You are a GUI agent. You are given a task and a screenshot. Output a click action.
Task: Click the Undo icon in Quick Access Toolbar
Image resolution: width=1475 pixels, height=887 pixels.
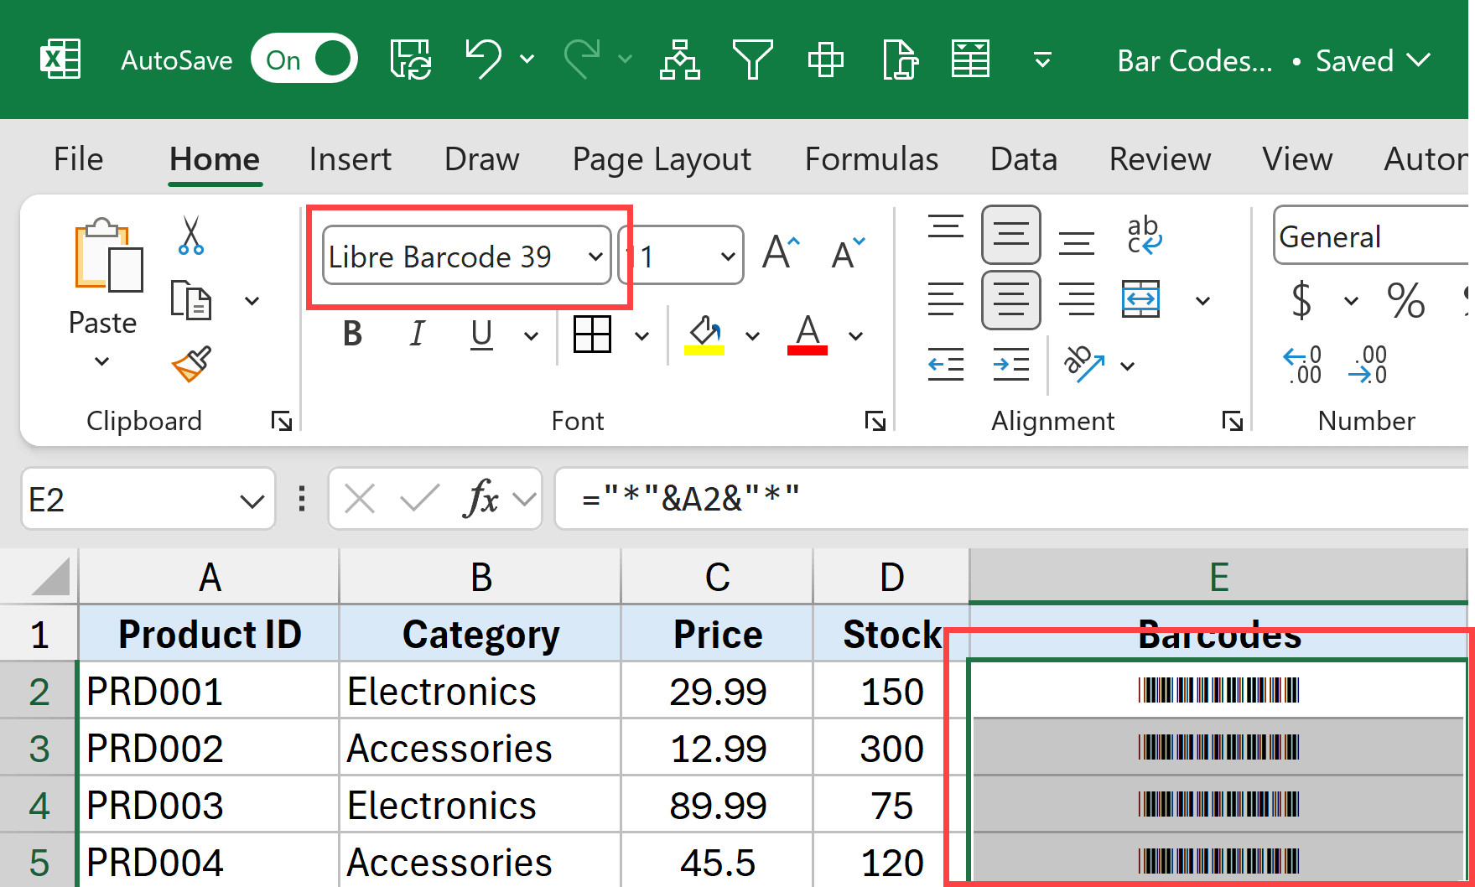pos(484,59)
